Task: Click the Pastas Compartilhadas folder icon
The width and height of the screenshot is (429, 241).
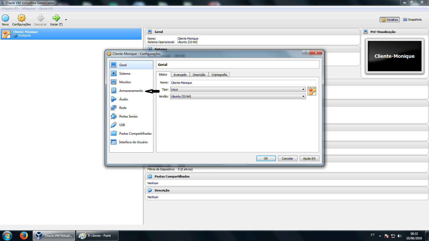Action: tap(114, 133)
